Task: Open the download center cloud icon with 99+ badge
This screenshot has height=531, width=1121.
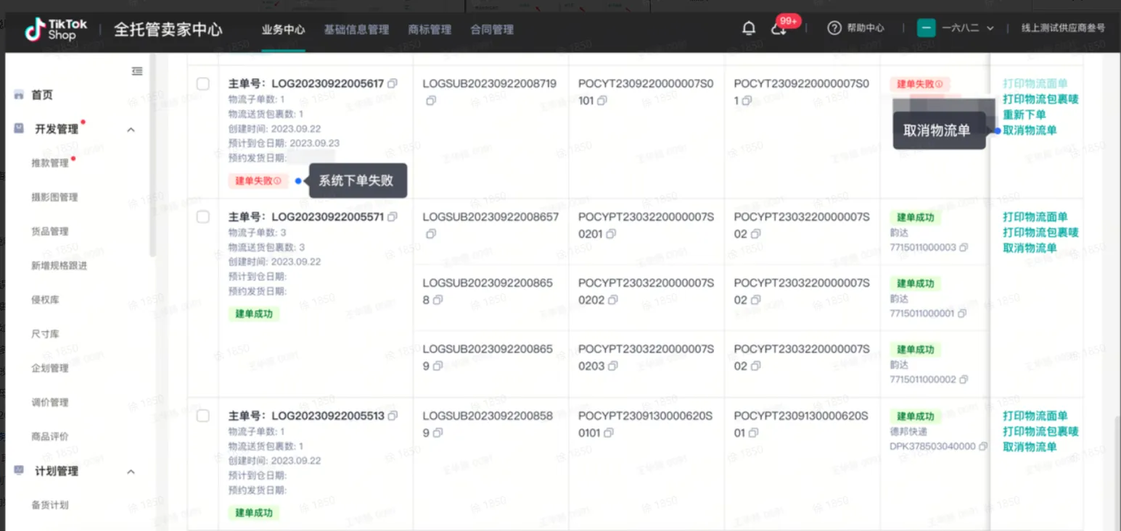Action: [779, 29]
